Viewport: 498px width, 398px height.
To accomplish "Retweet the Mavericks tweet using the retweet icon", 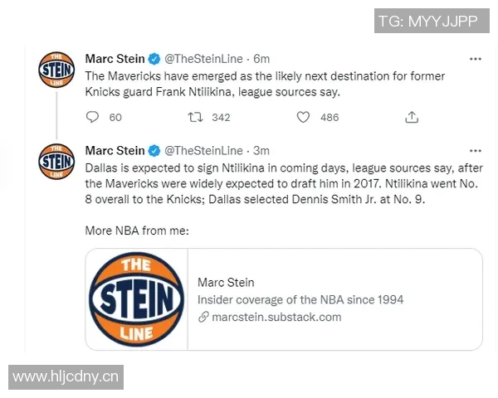I will (x=196, y=117).
